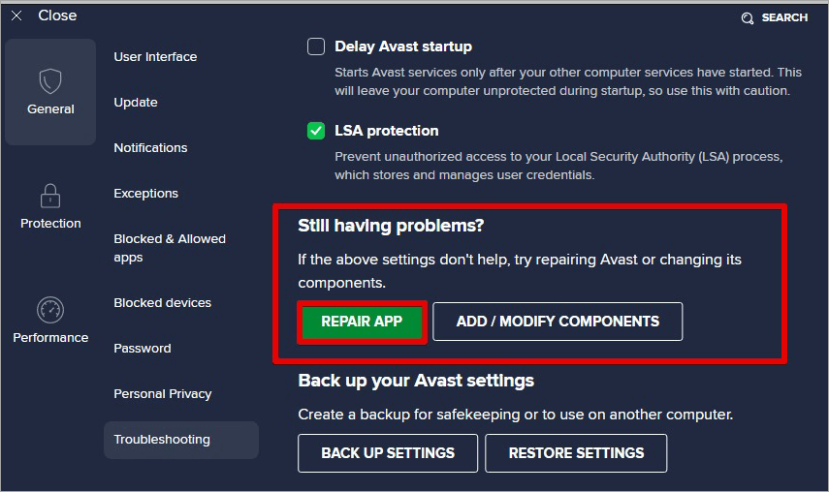Switch to Personal Privacy settings
The image size is (829, 492).
162,394
